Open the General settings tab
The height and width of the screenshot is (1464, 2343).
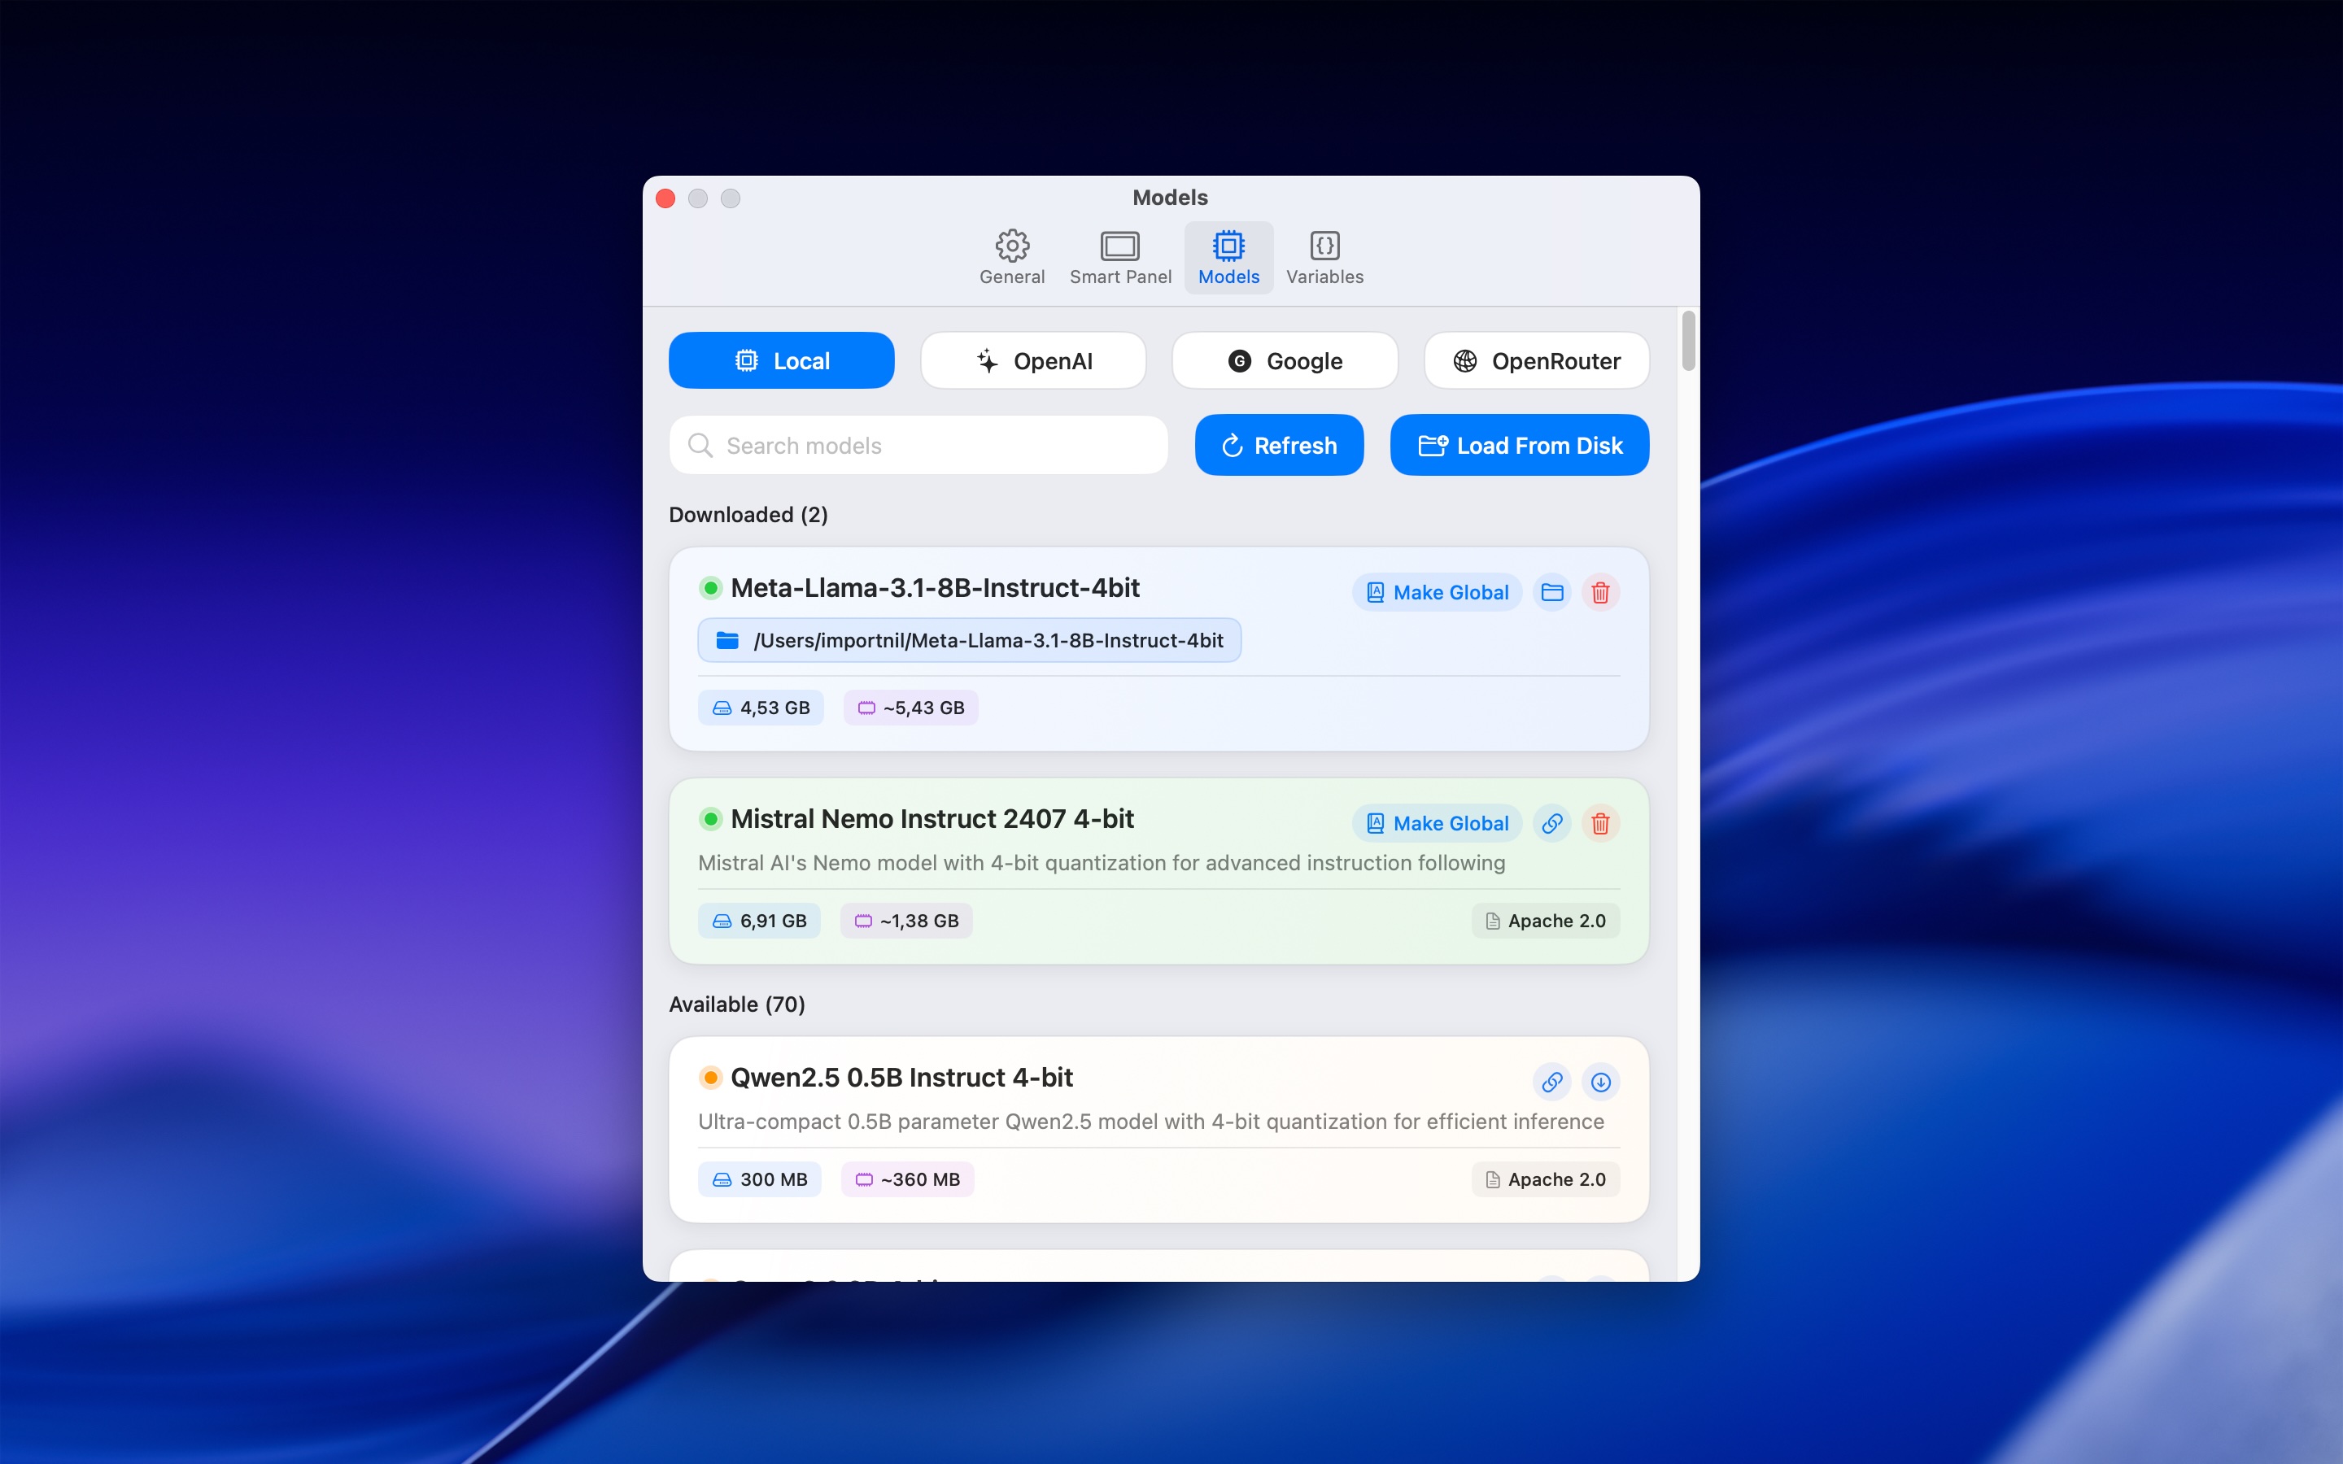[1012, 258]
